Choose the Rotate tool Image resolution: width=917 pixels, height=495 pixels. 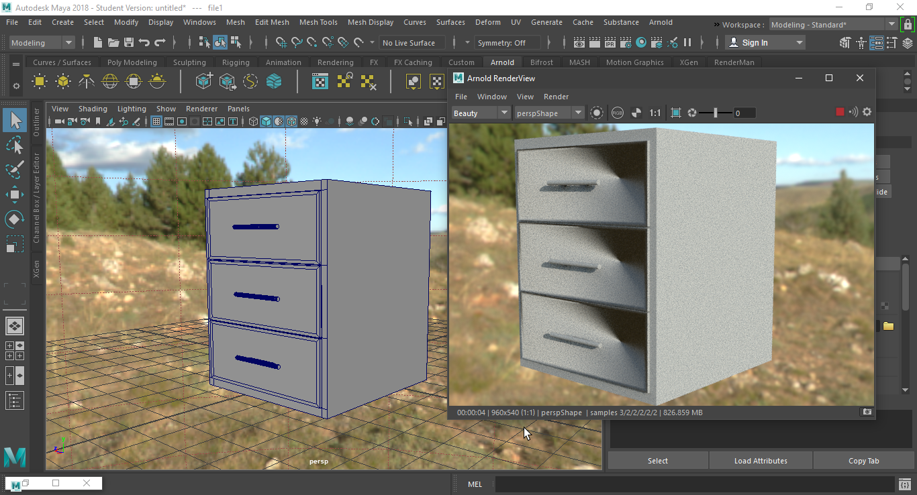pyautogui.click(x=15, y=219)
